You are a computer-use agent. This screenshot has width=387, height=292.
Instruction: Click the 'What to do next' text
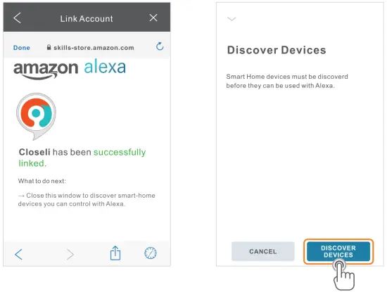tap(42, 181)
